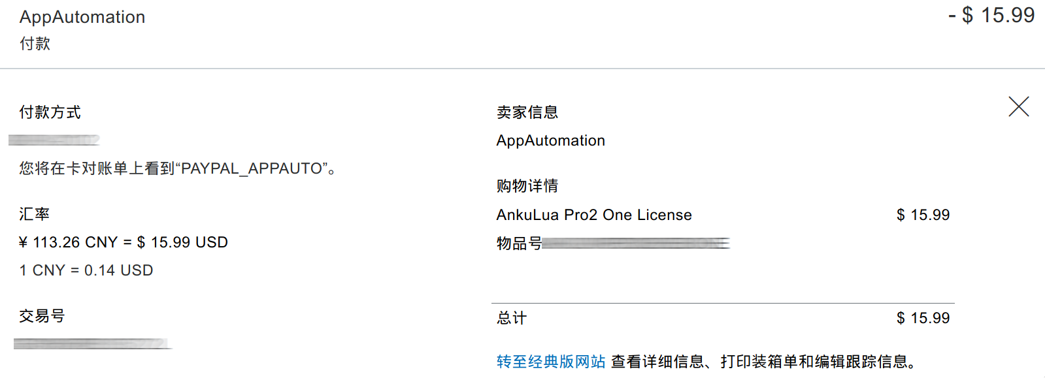The image size is (1045, 378).
Task: Click the AnkuLua Pro2 One License item
Action: coord(593,215)
